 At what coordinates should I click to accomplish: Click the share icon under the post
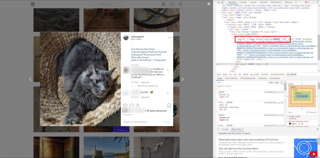[x=138, y=106]
